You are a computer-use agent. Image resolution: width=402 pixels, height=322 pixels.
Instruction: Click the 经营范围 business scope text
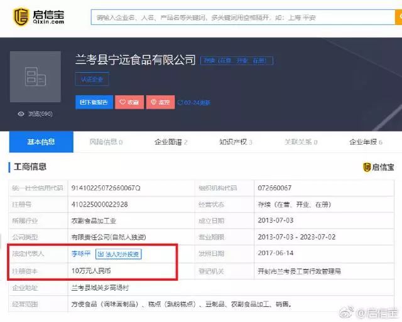point(182,304)
